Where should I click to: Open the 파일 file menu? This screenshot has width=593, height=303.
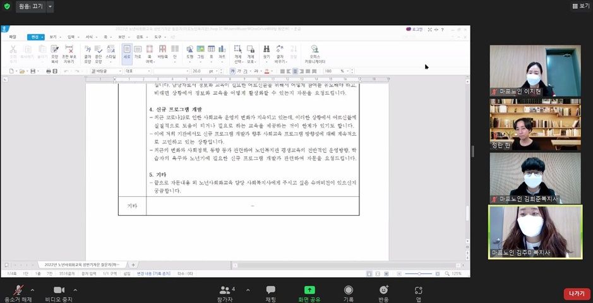pyautogui.click(x=13, y=37)
